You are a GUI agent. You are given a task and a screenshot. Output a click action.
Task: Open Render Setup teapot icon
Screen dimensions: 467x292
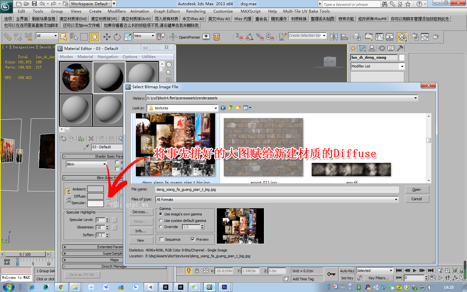click(x=414, y=37)
